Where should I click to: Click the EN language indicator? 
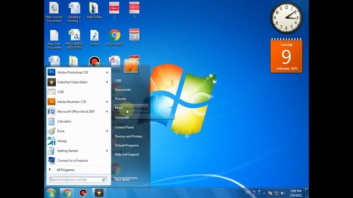pyautogui.click(x=248, y=192)
